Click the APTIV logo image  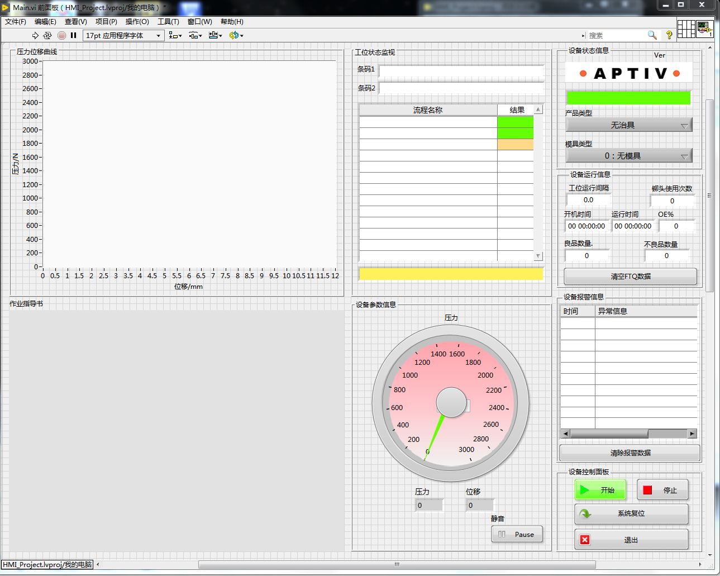629,73
